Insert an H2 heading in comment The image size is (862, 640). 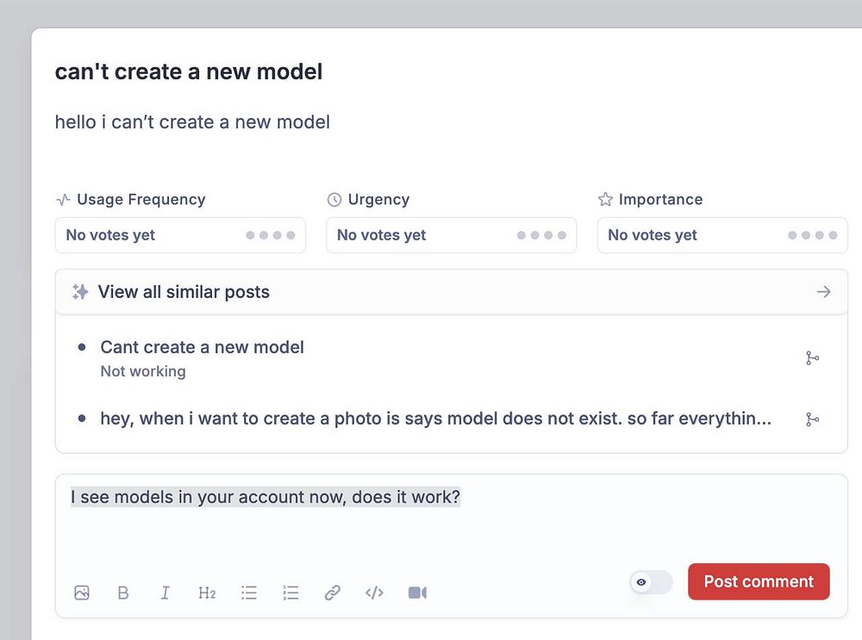(207, 593)
